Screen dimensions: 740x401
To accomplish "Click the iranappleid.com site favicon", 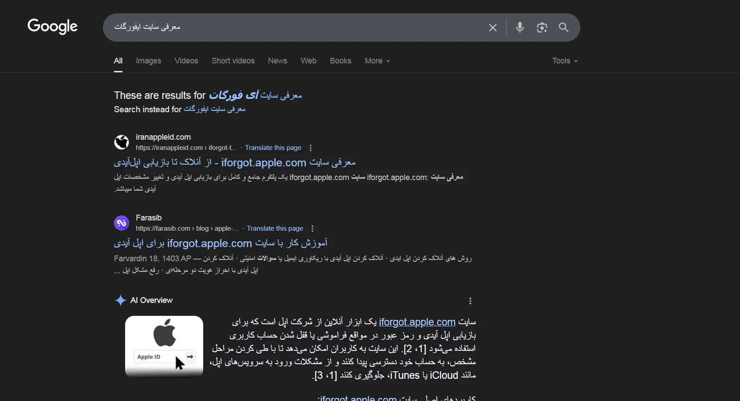I will (x=122, y=142).
